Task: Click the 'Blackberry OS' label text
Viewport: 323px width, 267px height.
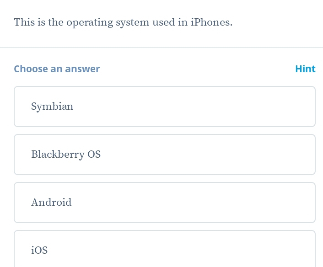Action: 66,155
